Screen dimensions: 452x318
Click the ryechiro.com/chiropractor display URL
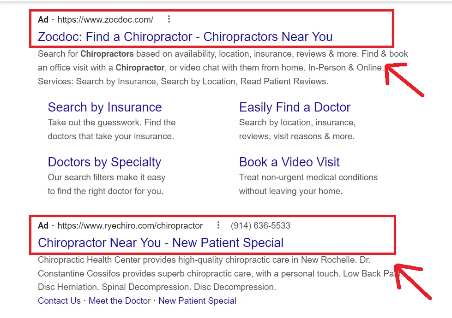[130, 226]
